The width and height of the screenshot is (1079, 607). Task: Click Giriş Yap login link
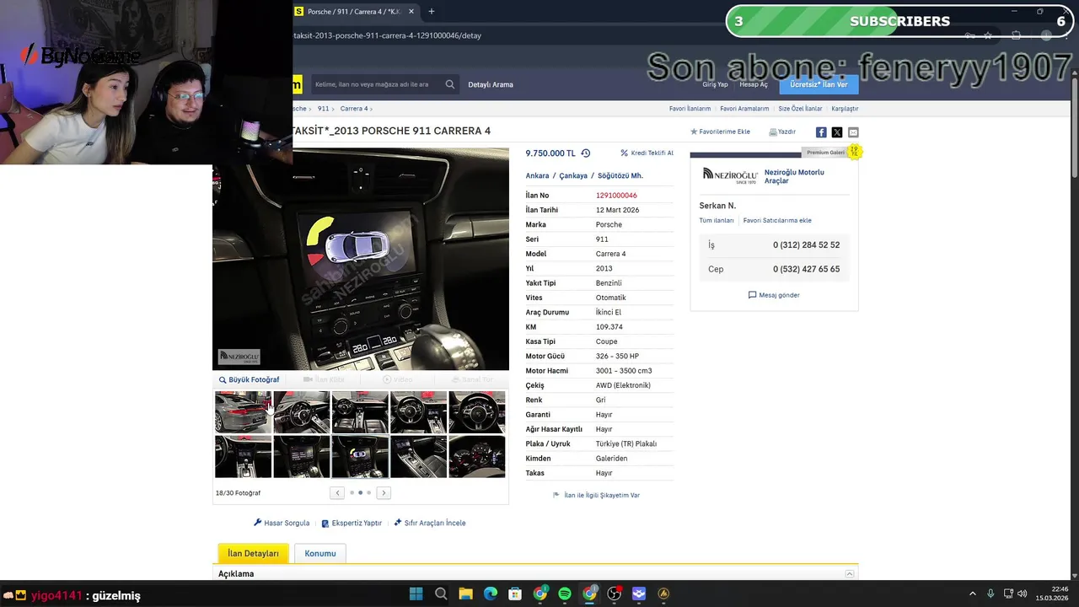click(x=715, y=84)
